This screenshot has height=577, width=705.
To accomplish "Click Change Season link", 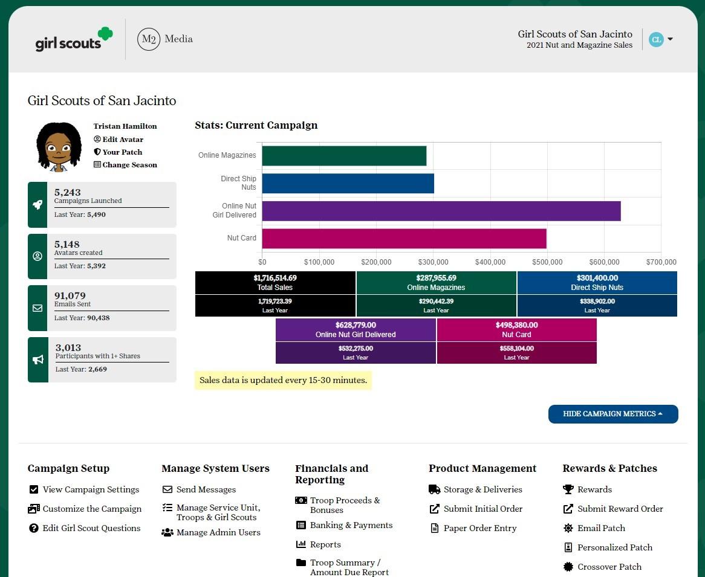I will pos(125,164).
